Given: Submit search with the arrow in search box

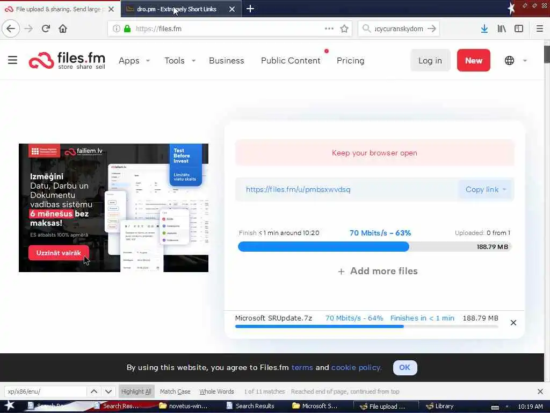Looking at the screenshot, I should [x=432, y=29].
